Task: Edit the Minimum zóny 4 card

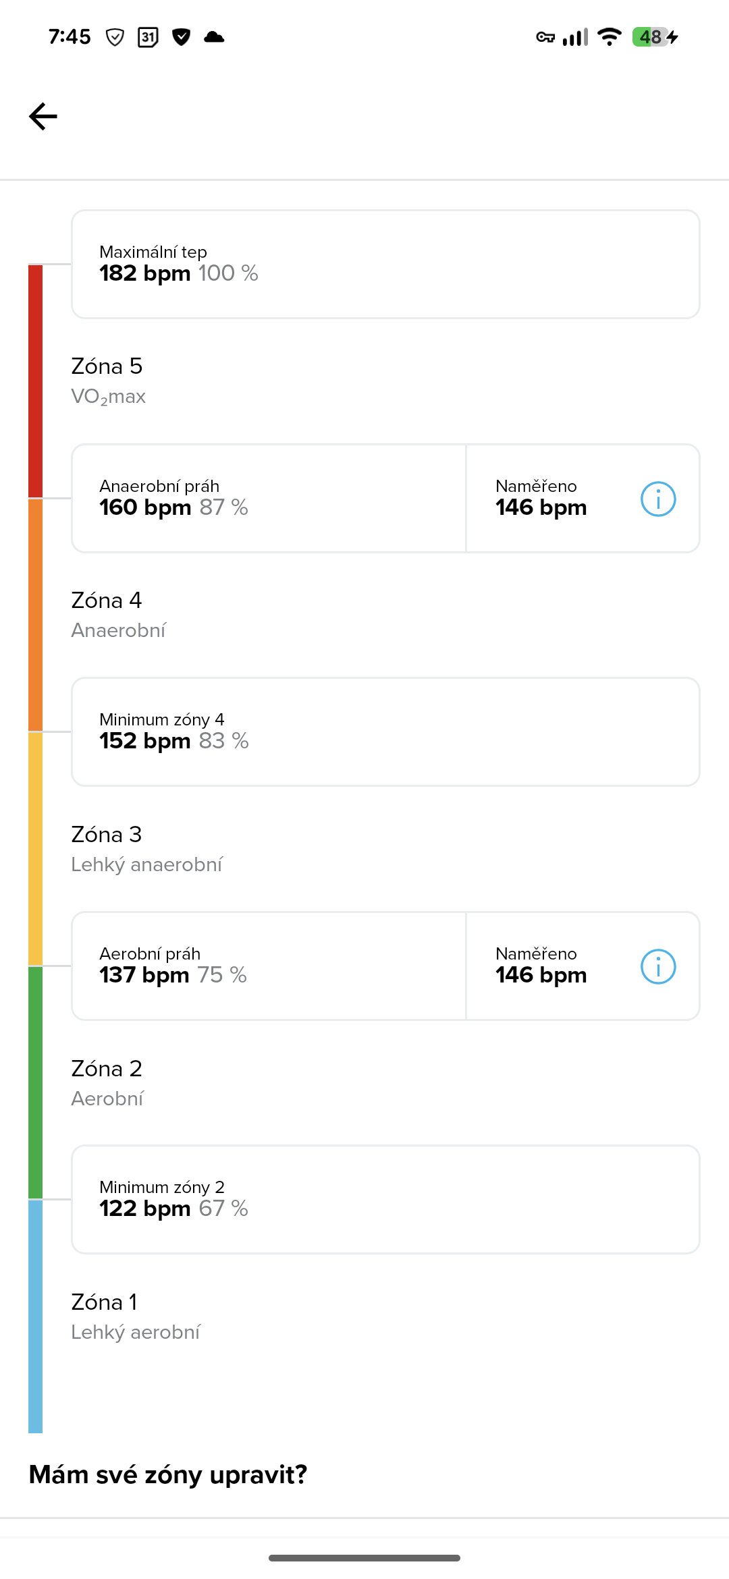Action: (x=385, y=732)
